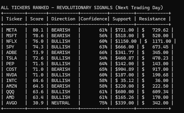Click the Resistance column header
The image size is (184, 113).
coord(152,19)
